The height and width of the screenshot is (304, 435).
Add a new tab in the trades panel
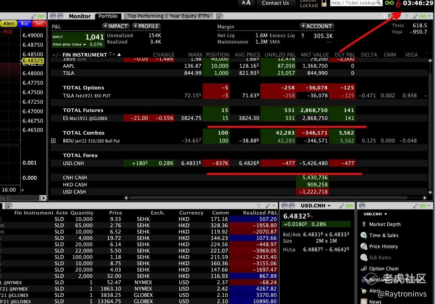8,207
